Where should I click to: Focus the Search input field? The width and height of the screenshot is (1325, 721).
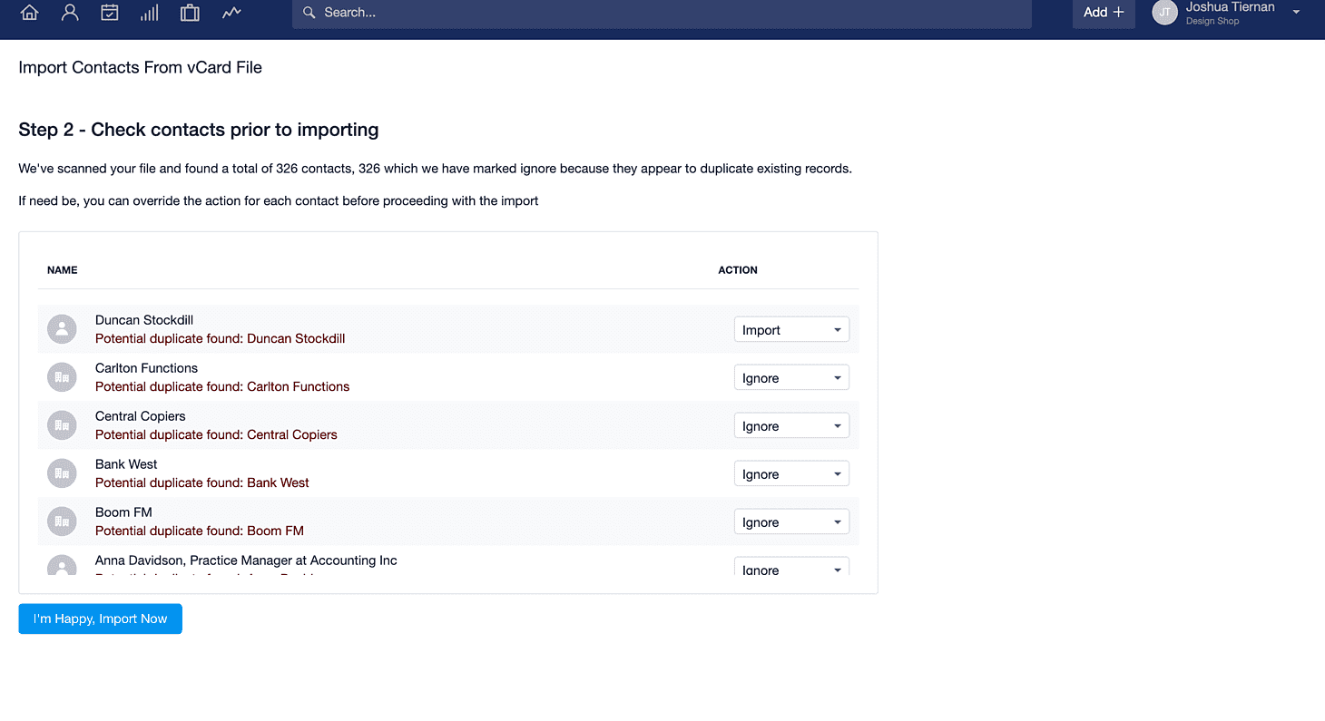tap(662, 13)
